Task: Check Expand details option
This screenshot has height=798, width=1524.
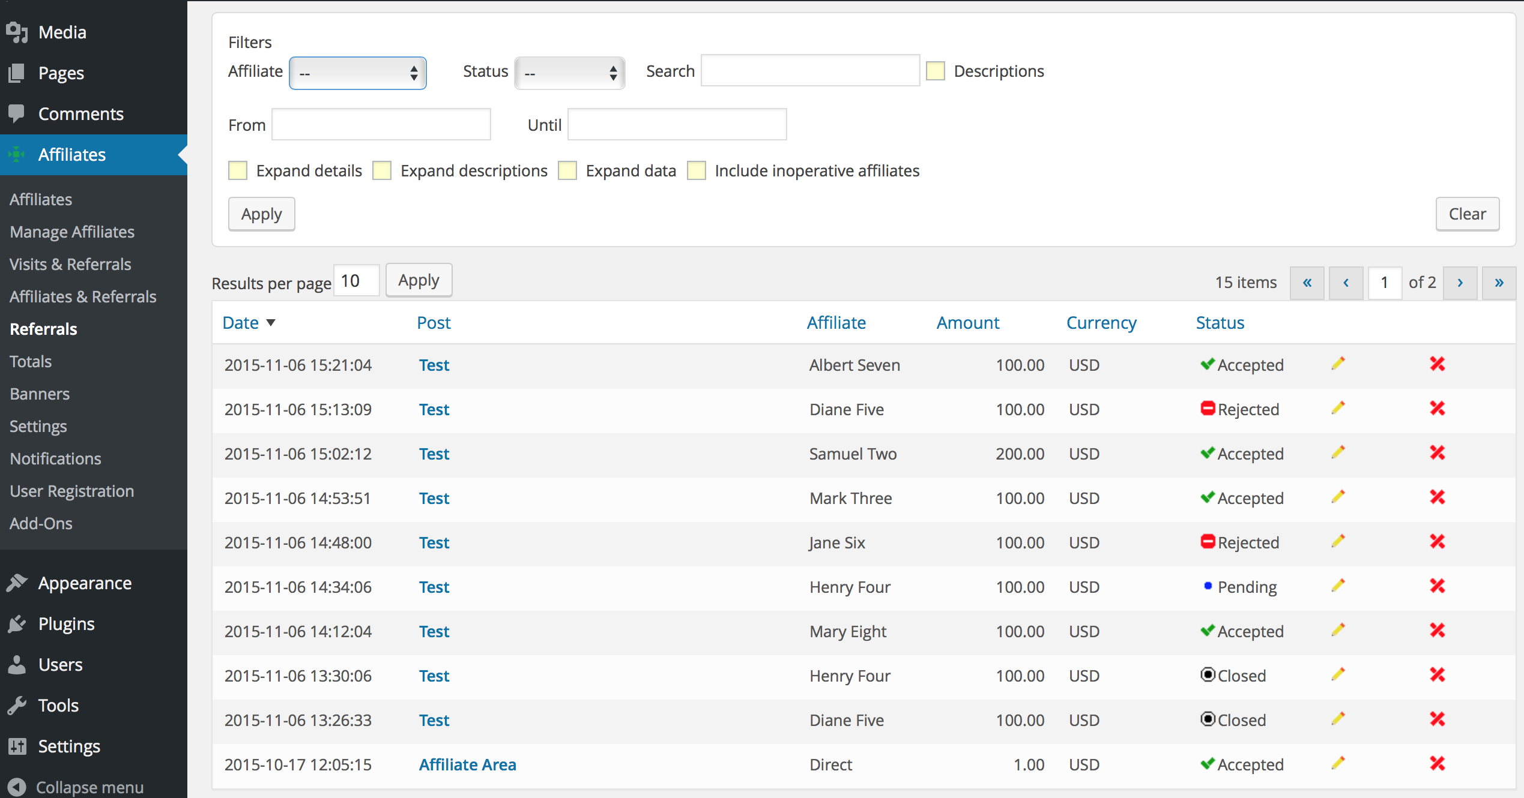Action: (x=238, y=170)
